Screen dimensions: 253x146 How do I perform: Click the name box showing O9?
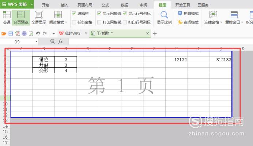pos(17,42)
